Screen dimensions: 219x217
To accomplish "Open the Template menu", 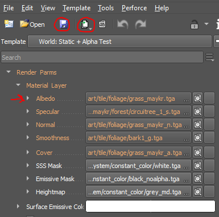I will click(77, 8).
